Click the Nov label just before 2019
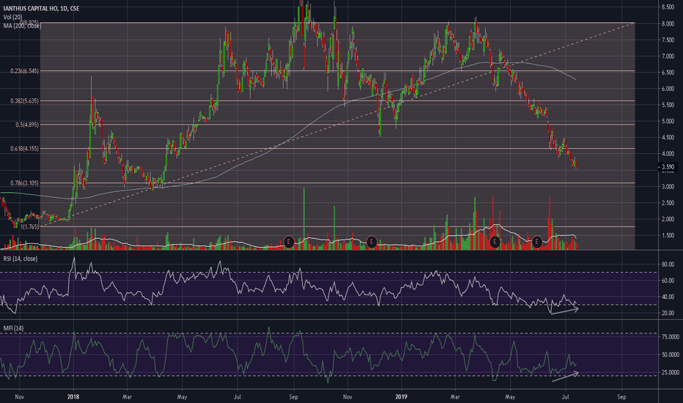 click(347, 397)
